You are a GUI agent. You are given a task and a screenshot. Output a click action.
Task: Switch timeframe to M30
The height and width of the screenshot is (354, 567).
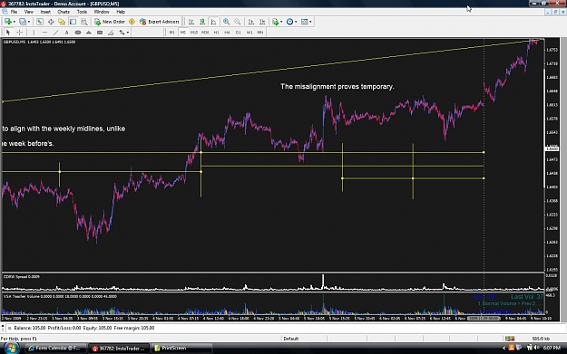click(205, 33)
